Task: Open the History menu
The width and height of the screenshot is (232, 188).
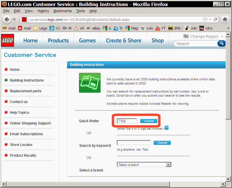Action: pos(43,11)
